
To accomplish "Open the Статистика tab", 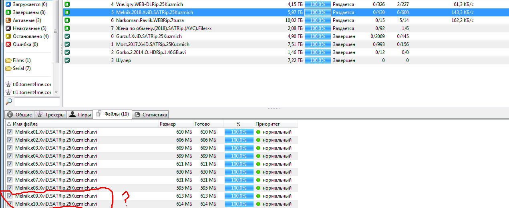I will (x=151, y=114).
